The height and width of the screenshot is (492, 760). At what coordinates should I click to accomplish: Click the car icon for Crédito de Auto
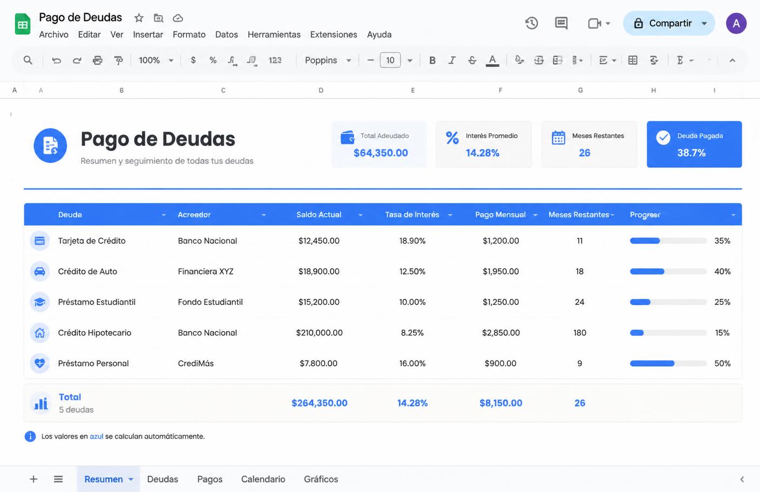pyautogui.click(x=39, y=271)
